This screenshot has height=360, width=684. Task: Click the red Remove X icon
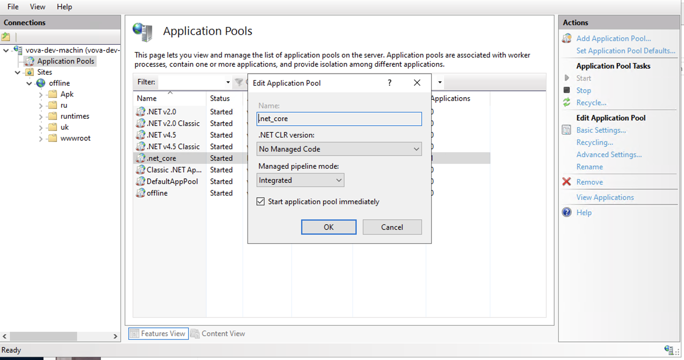[x=567, y=182]
